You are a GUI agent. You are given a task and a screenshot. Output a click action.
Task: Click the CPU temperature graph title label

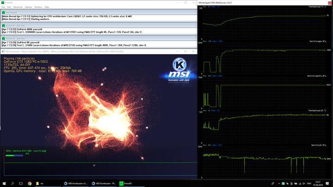[317, 111]
